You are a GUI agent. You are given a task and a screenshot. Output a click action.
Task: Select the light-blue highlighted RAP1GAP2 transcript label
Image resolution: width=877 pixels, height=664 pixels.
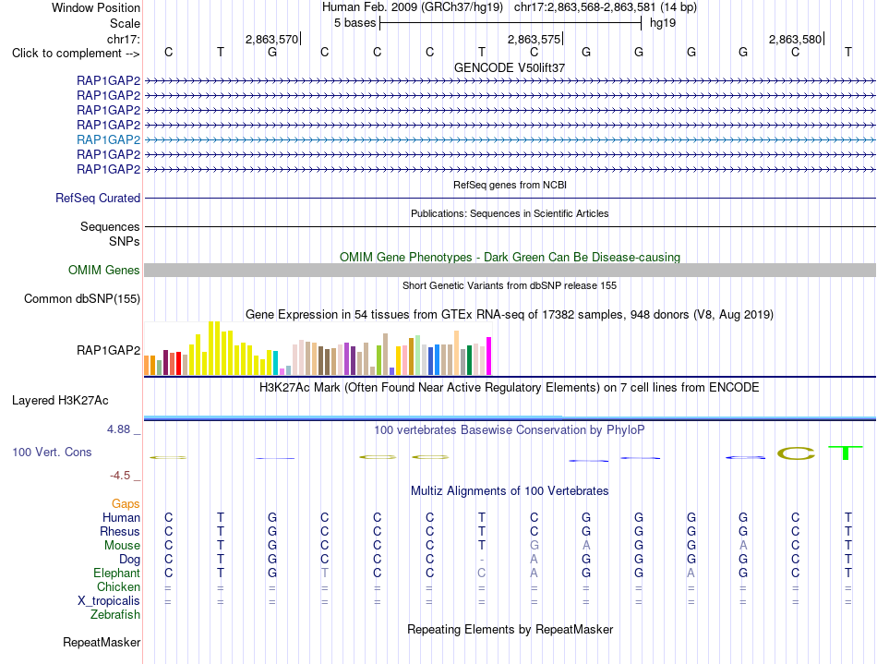109,139
